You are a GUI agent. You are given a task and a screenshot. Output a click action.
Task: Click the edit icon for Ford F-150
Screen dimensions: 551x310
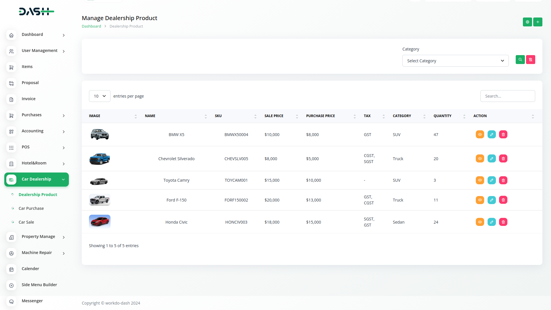point(491,200)
